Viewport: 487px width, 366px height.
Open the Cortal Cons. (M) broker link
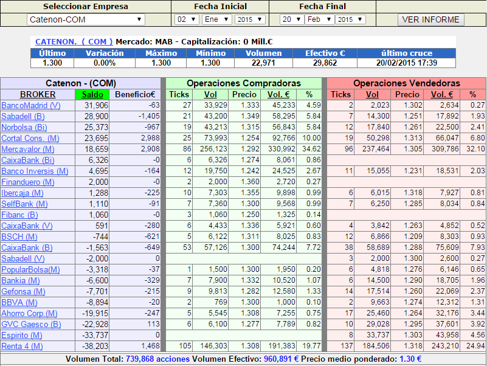pos(30,139)
